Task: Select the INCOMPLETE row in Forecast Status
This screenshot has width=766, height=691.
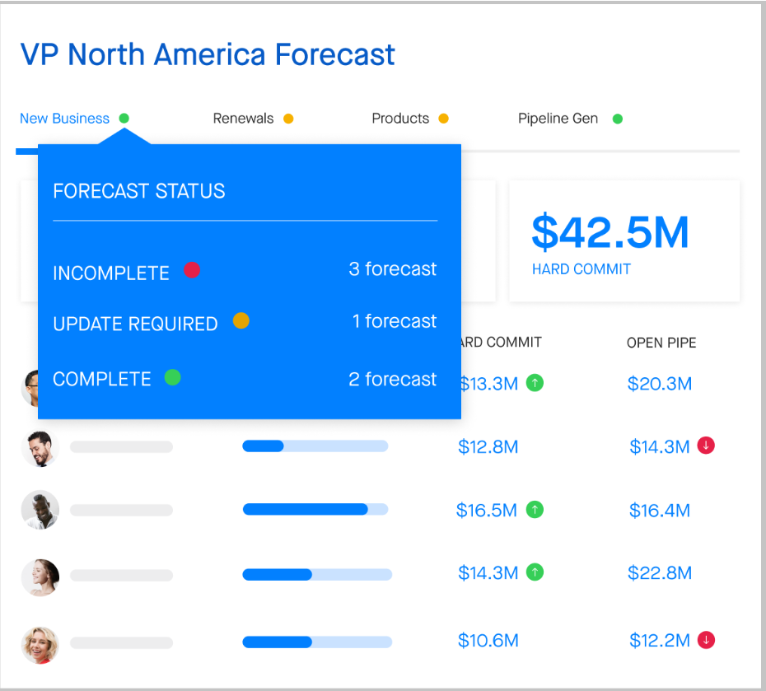Action: tap(245, 271)
